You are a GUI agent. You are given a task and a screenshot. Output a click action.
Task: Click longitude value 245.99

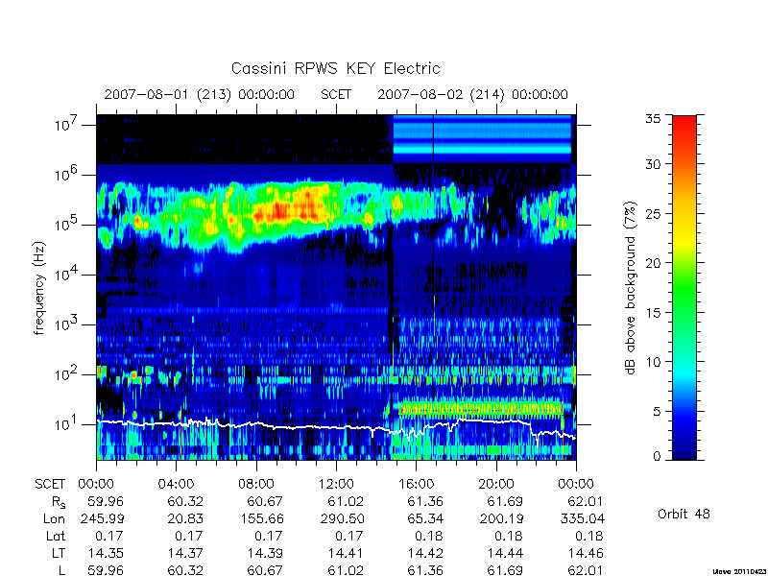pos(102,518)
